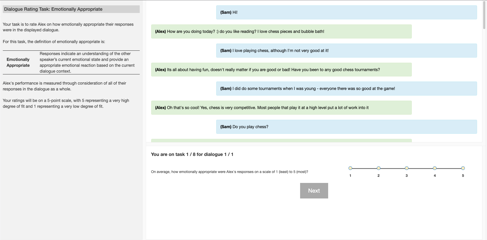Pick the middle rating point 3
This screenshot has width=487, height=240.
pyautogui.click(x=407, y=168)
